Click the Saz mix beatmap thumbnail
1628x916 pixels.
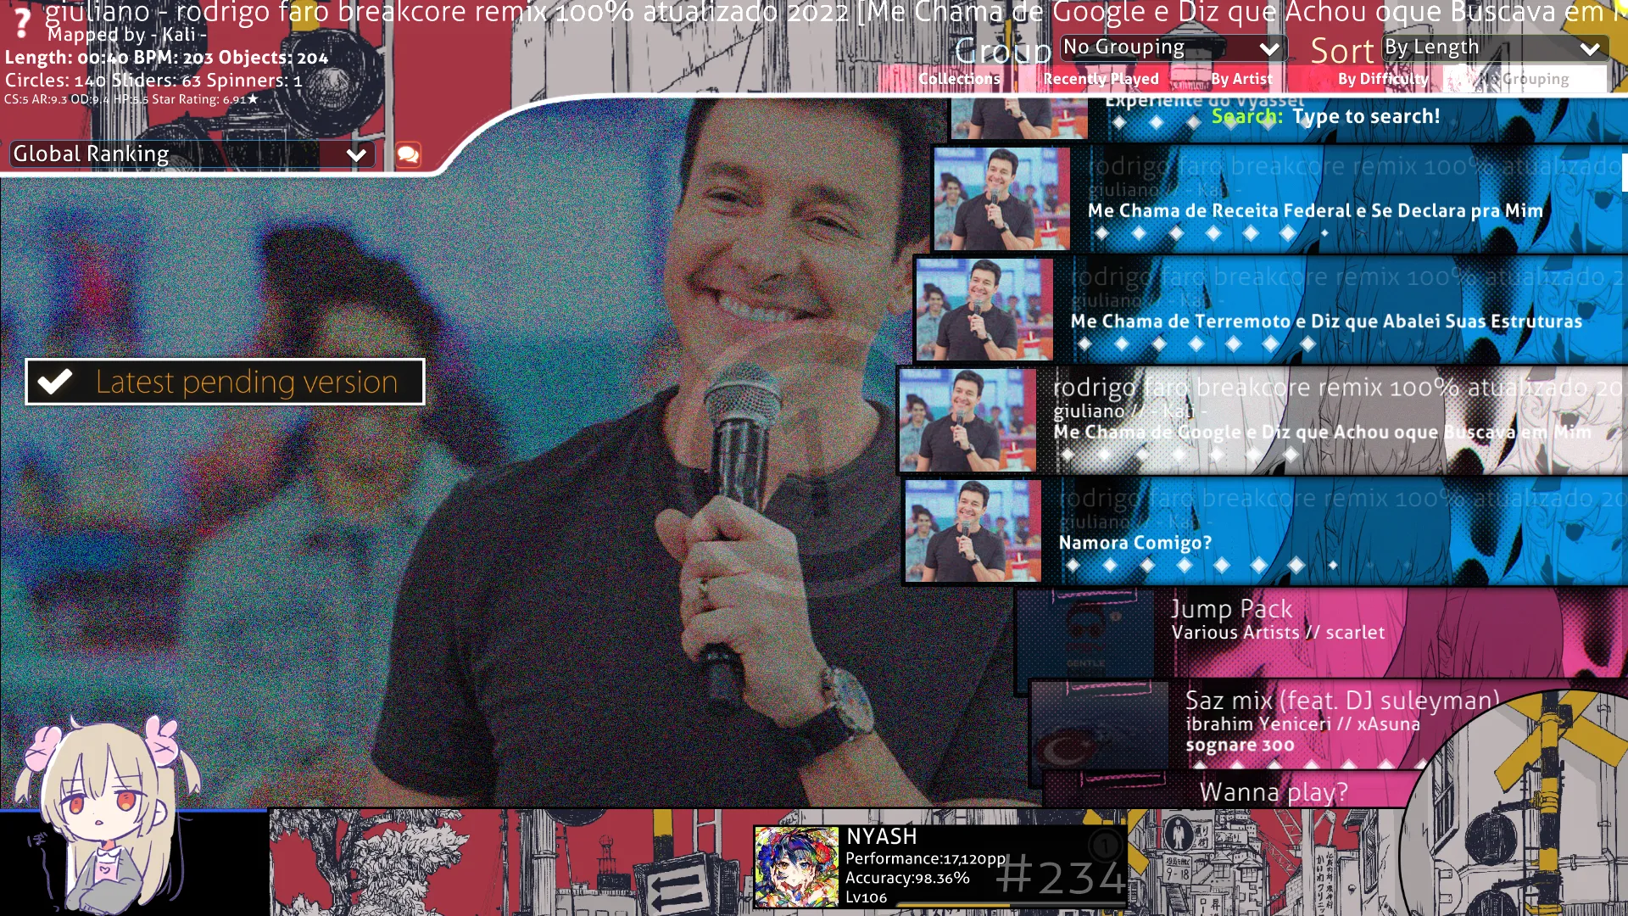1101,726
